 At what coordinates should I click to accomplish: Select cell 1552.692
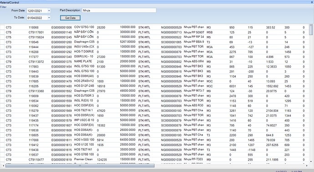(272, 86)
